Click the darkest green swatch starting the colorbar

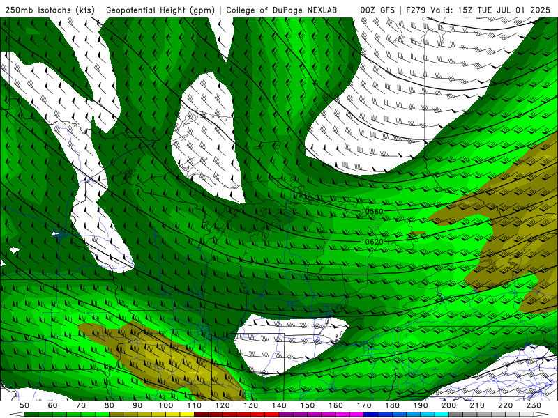pyautogui.click(x=31, y=415)
